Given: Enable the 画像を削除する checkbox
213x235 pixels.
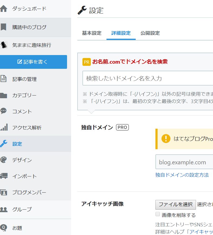Looking at the screenshot, I should (x=157, y=214).
